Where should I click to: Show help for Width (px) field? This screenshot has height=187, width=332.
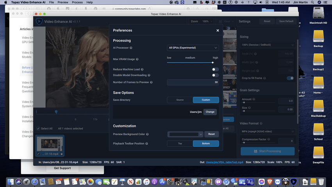point(257,62)
